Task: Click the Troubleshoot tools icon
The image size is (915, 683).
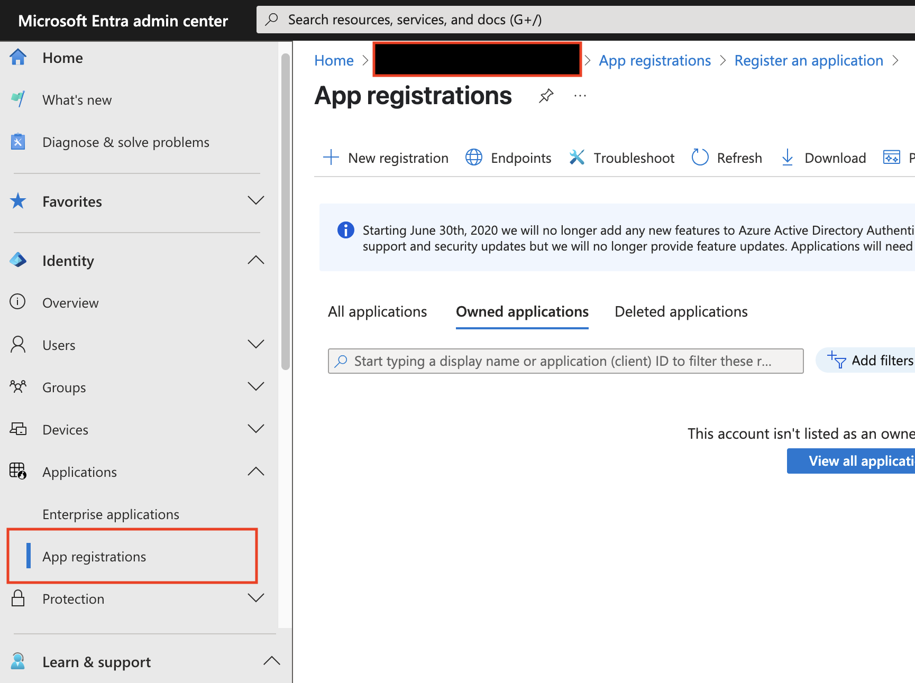Action: (x=577, y=158)
